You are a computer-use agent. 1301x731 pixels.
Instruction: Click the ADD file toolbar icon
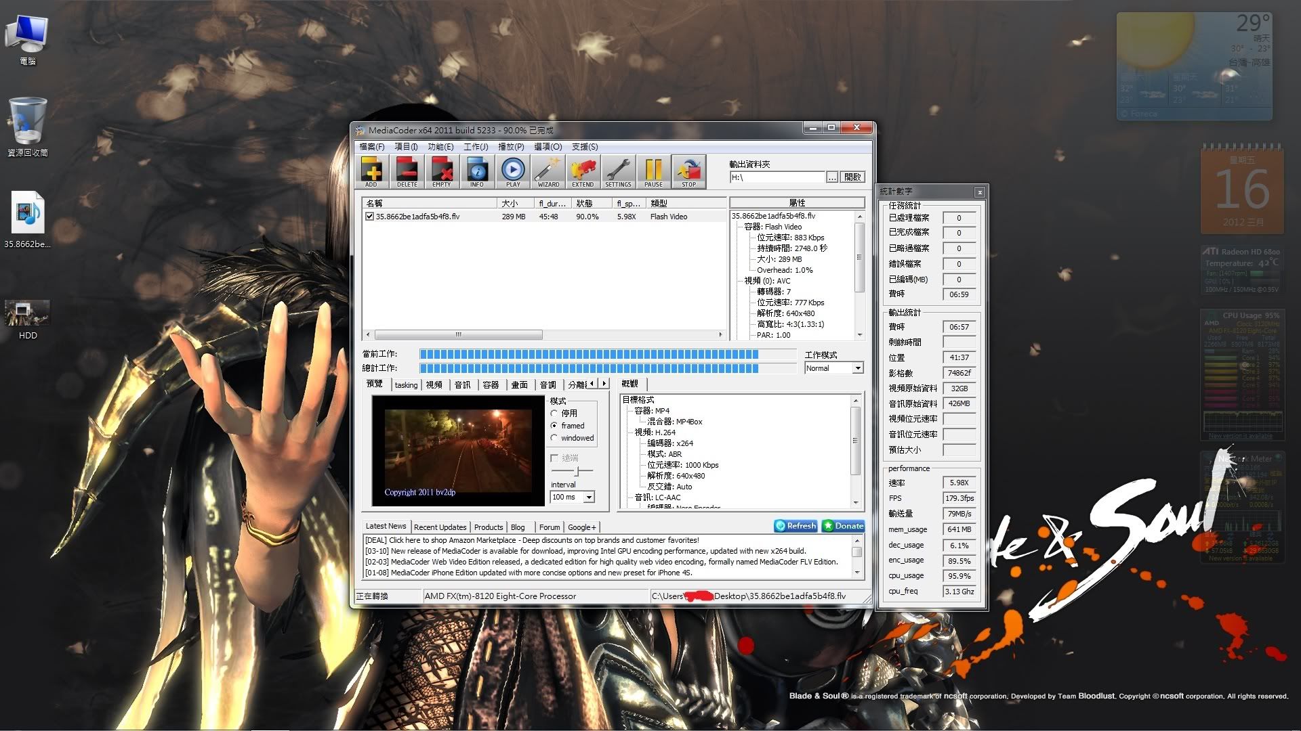pyautogui.click(x=371, y=171)
